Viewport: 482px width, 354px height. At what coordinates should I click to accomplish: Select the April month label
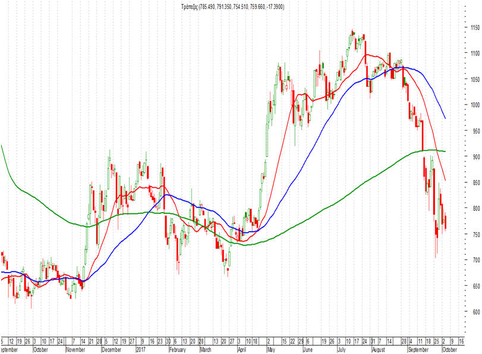coord(242,350)
